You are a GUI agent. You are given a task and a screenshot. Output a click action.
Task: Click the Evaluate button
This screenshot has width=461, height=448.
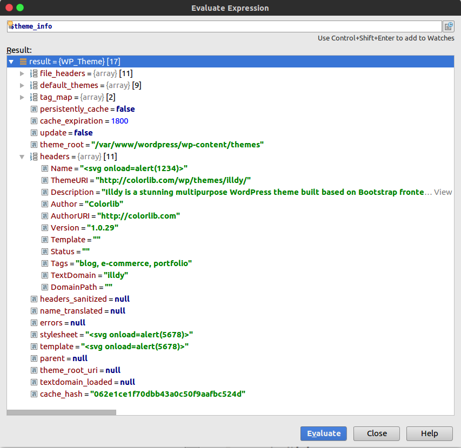tap(323, 433)
